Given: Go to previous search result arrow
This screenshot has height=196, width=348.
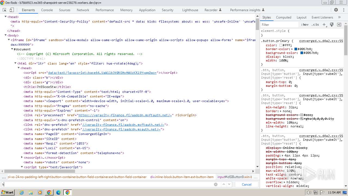Looking at the screenshot, I should 224,184.
